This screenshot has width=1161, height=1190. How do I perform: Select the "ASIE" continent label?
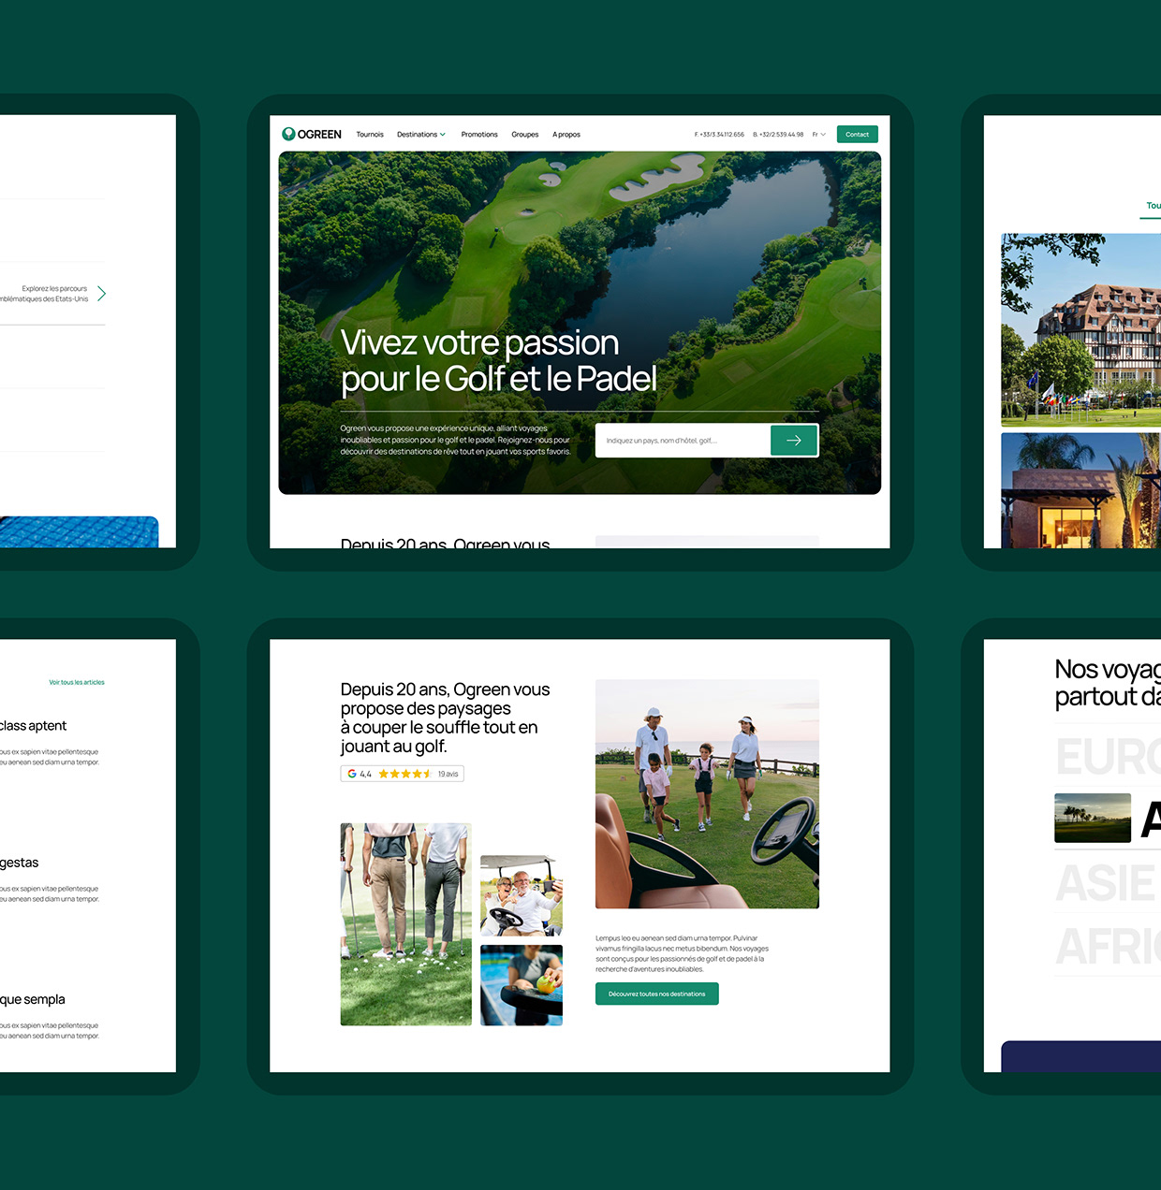(1105, 883)
